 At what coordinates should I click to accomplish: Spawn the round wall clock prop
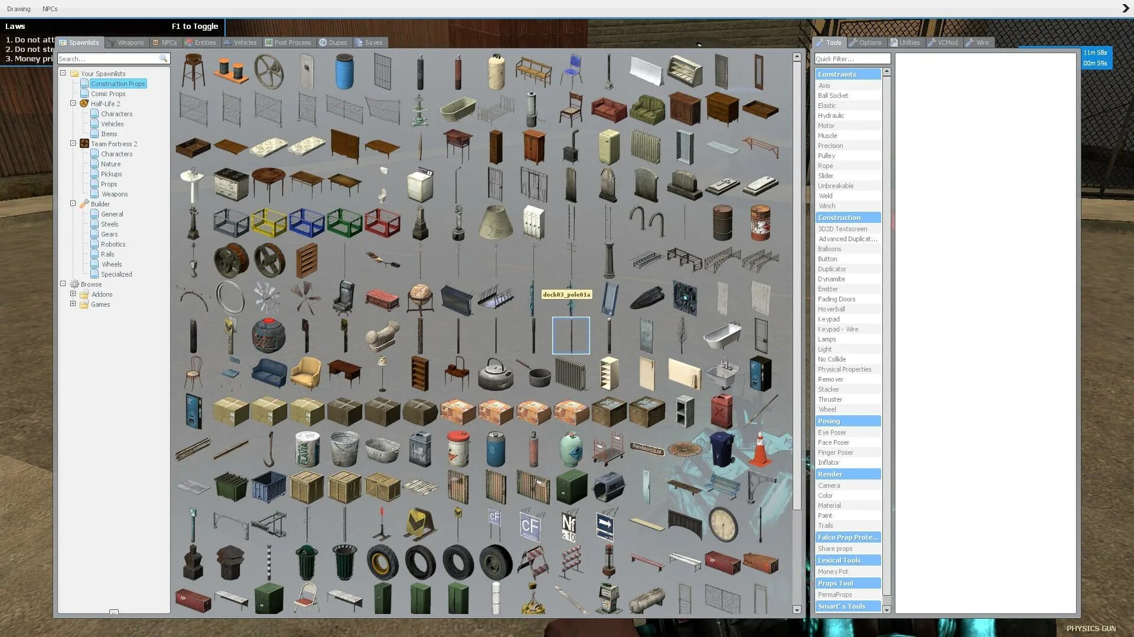pos(722,524)
